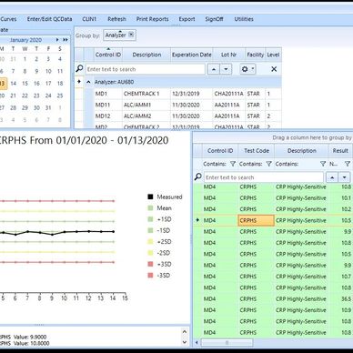Open Result column filter funnel
This screenshot has height=353, width=353.
pos(348,164)
